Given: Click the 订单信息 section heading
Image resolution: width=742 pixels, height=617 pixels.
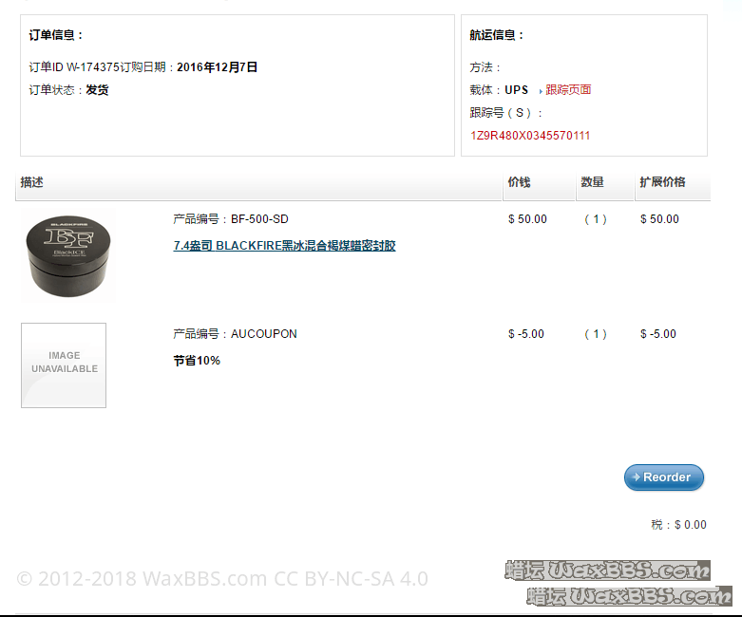Looking at the screenshot, I should 56,35.
